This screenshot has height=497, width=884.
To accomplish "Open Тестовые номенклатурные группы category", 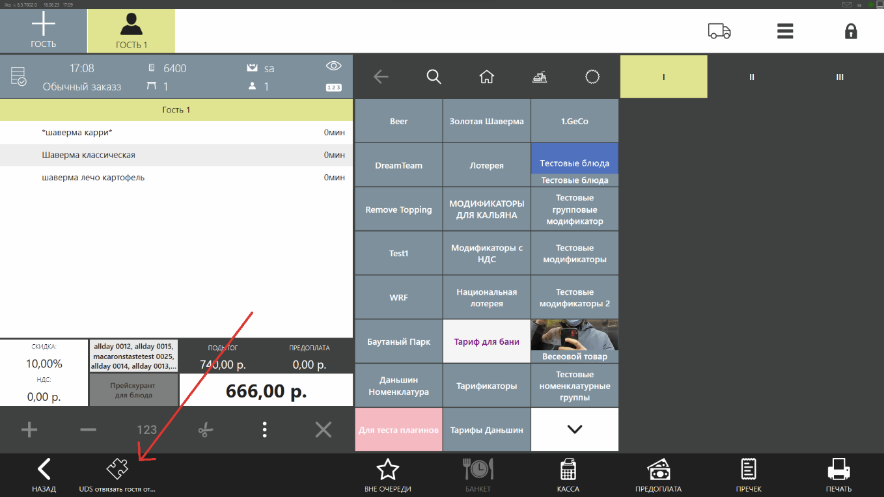I will 575,386.
